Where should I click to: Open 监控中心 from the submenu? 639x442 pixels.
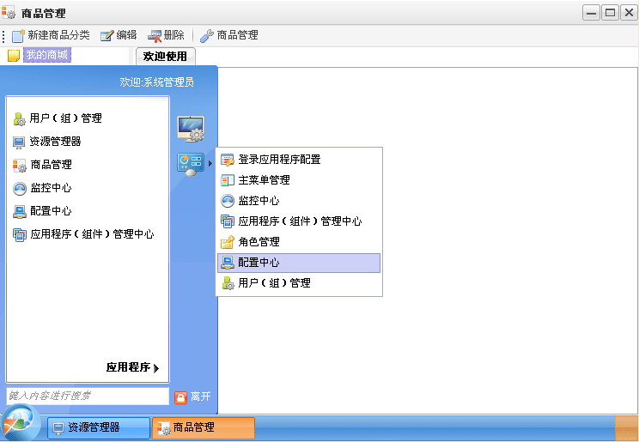click(259, 201)
